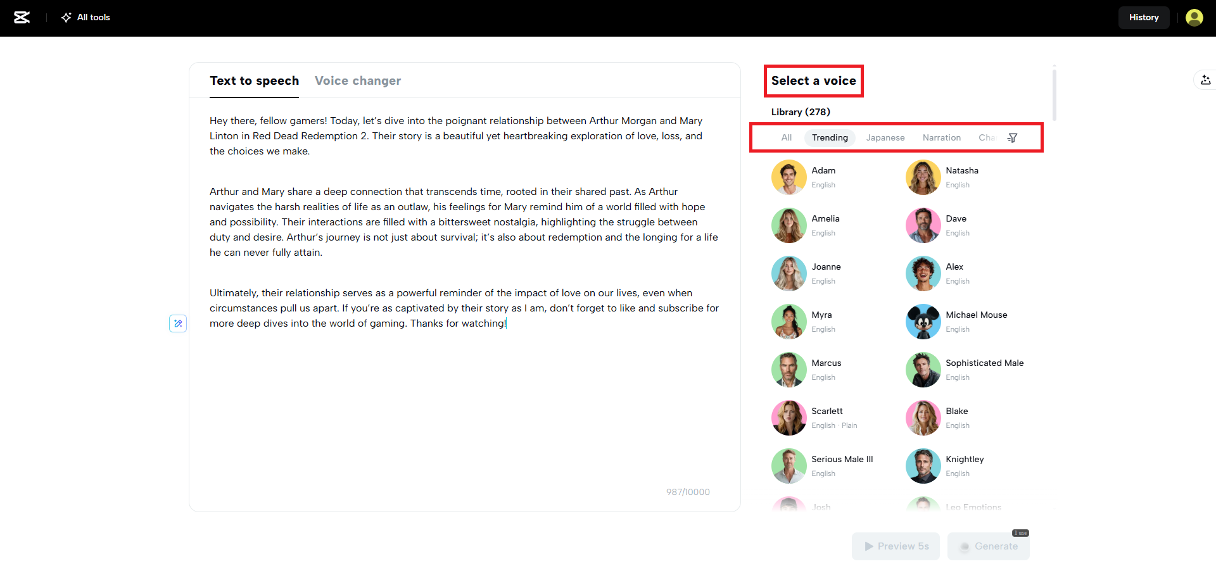Select the Adam voice avatar
Viewport: 1216px width, 578px height.
point(788,177)
